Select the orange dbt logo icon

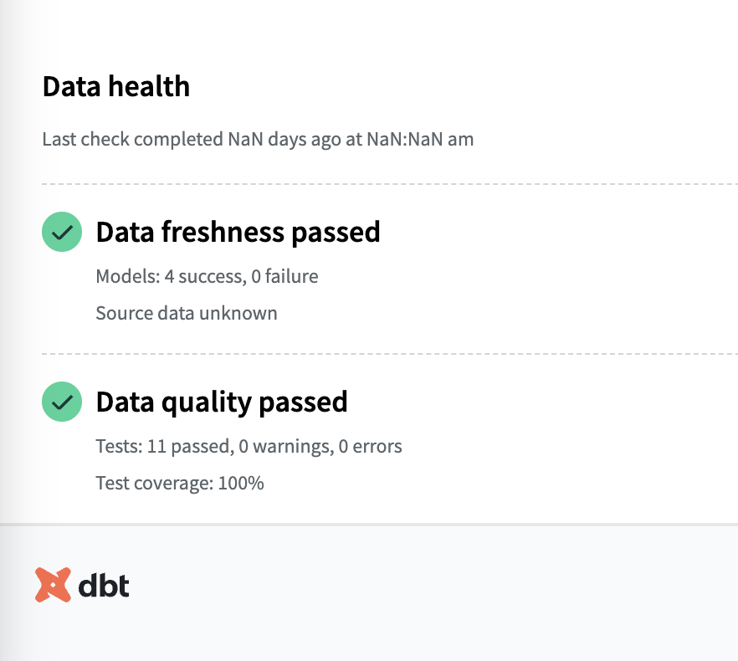(x=54, y=584)
